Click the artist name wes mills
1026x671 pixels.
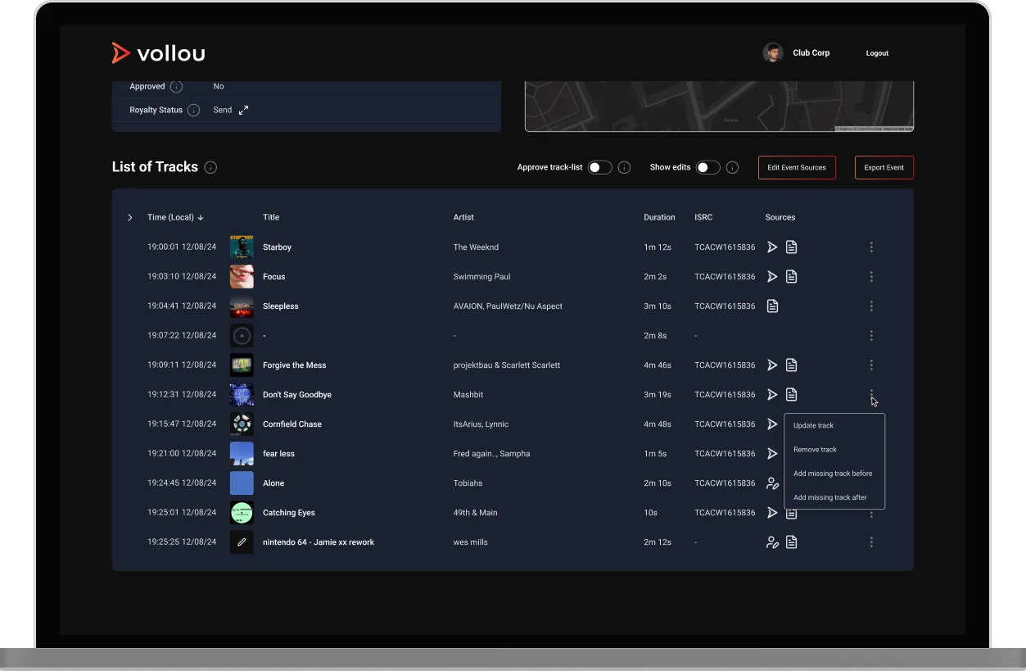coord(471,542)
